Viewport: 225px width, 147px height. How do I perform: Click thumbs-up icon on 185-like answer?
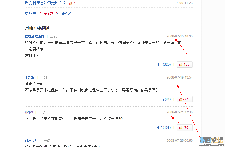pyautogui.click(x=181, y=64)
